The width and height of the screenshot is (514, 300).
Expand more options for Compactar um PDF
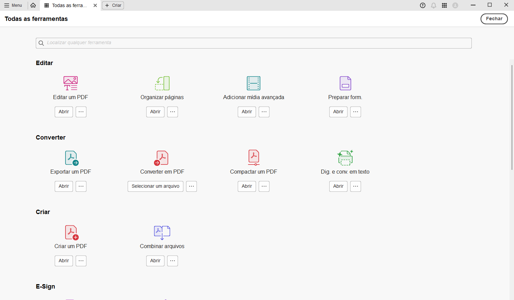tap(264, 186)
